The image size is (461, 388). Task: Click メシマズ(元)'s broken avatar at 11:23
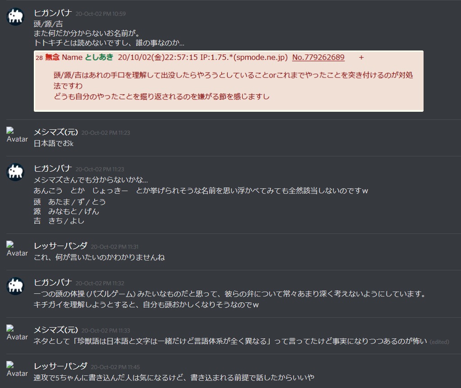coord(17,135)
